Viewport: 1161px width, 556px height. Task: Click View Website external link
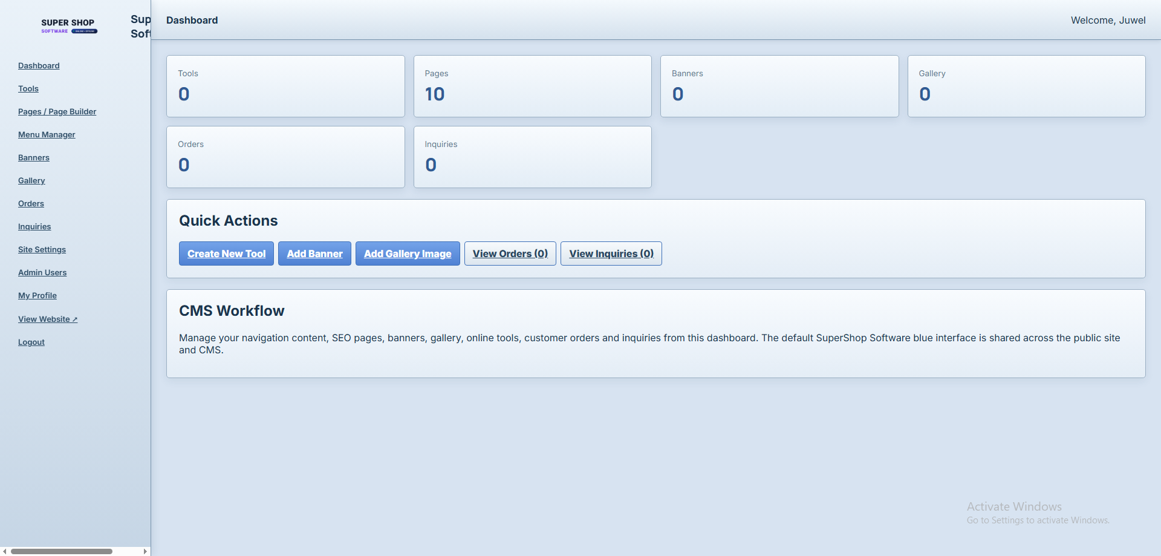(48, 319)
